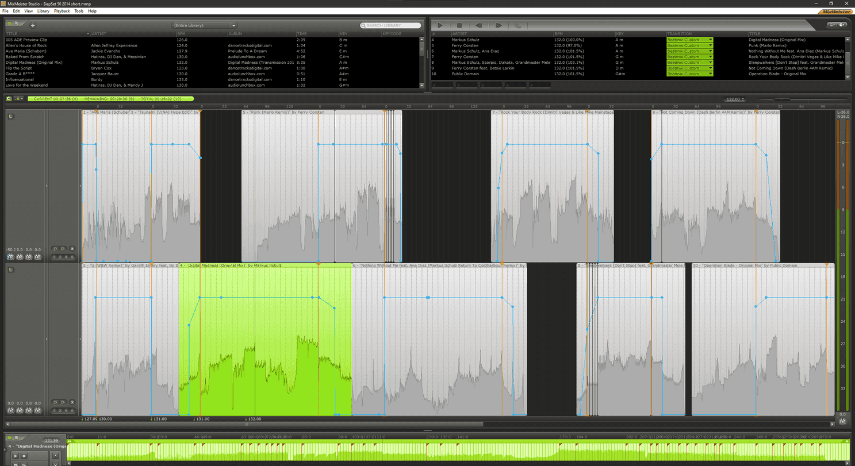The width and height of the screenshot is (855, 466).
Task: Click the plus icon to add to the library
Action: 33,25
